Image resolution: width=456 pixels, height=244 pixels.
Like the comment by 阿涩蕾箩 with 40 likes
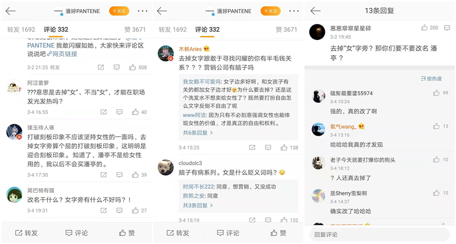tap(135, 112)
